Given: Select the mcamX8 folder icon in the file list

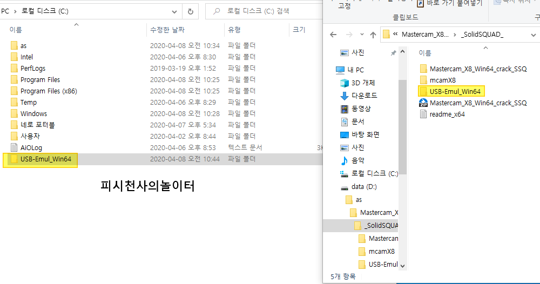Looking at the screenshot, I should coord(423,80).
